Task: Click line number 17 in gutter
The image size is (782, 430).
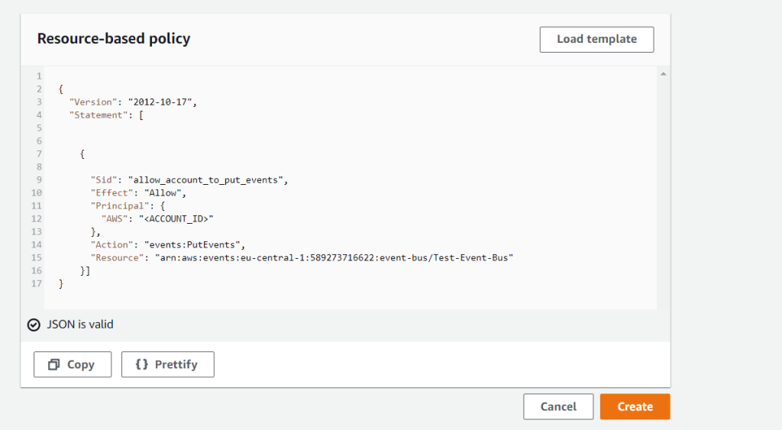Action: click(x=35, y=283)
